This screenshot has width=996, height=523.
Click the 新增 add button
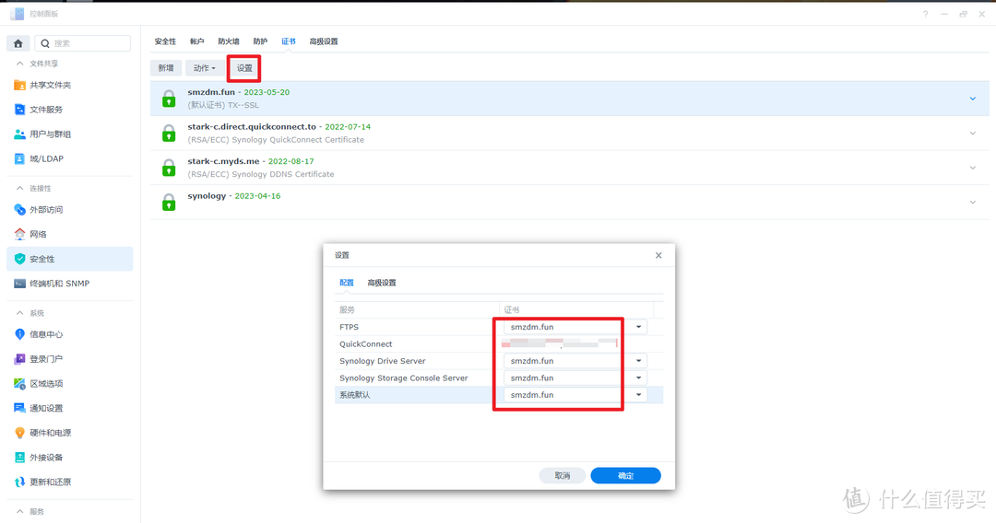[166, 68]
